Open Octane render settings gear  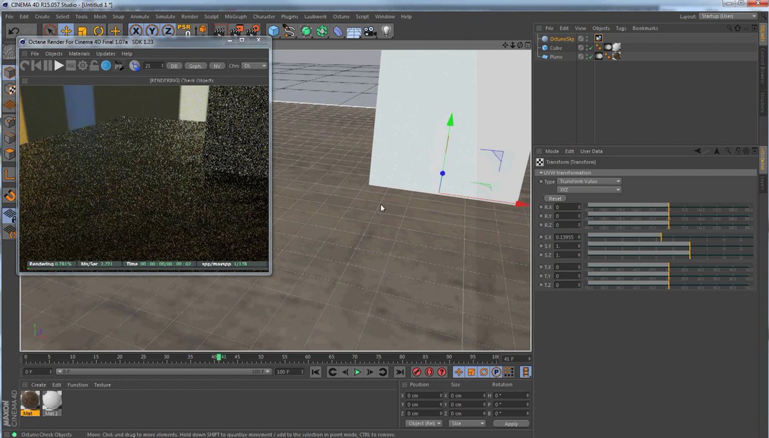click(x=83, y=66)
